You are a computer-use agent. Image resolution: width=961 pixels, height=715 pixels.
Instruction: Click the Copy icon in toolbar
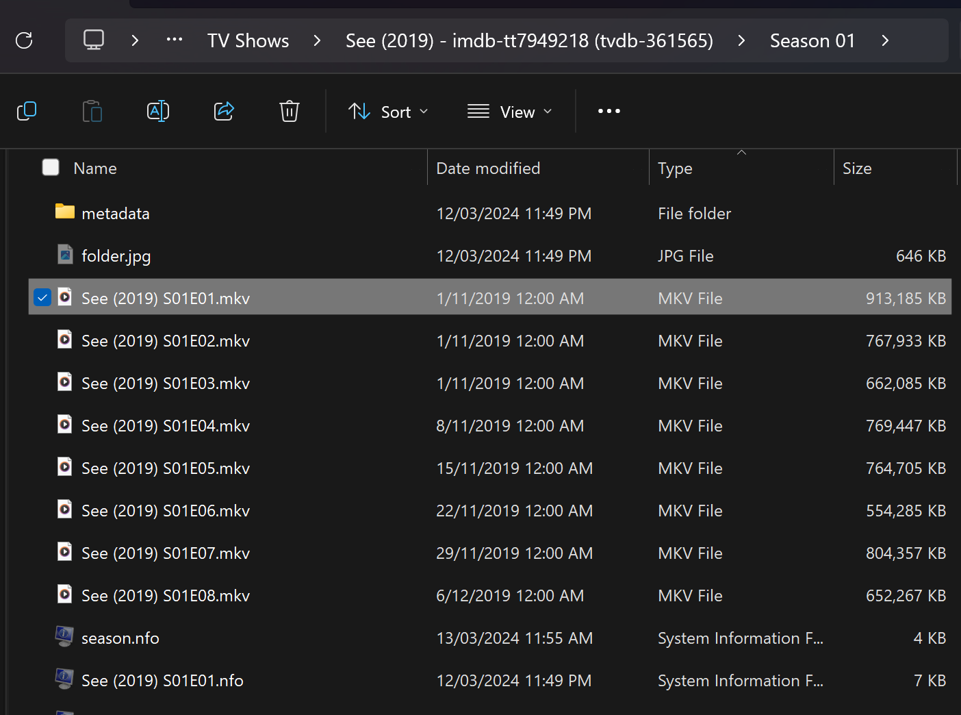point(27,111)
